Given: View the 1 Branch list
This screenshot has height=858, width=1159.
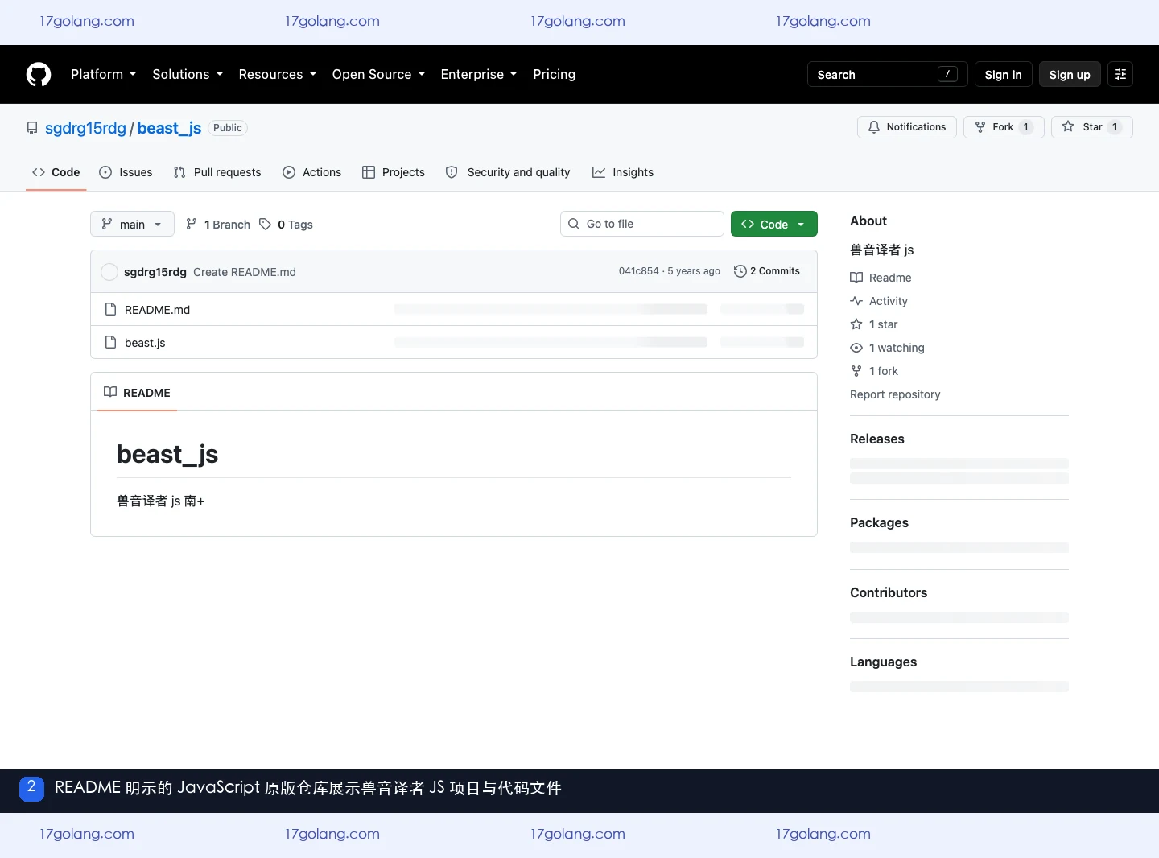Looking at the screenshot, I should tap(218, 225).
